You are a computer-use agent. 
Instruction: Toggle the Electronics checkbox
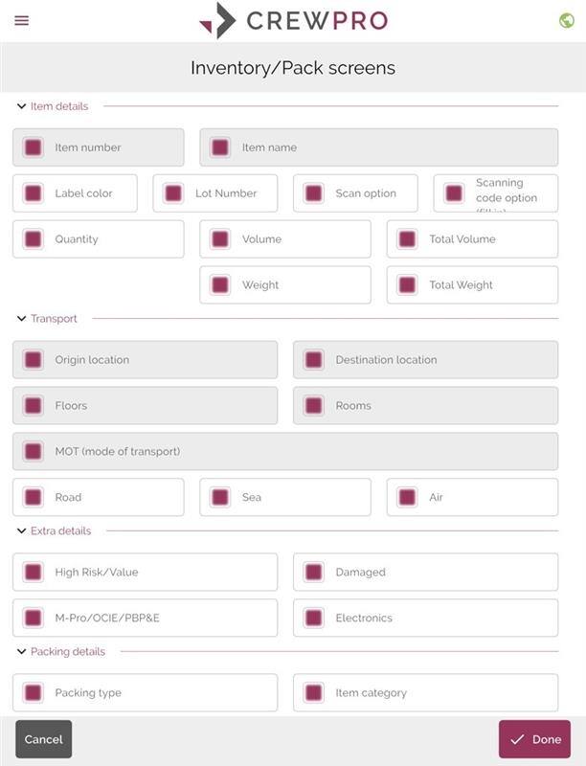tap(315, 618)
